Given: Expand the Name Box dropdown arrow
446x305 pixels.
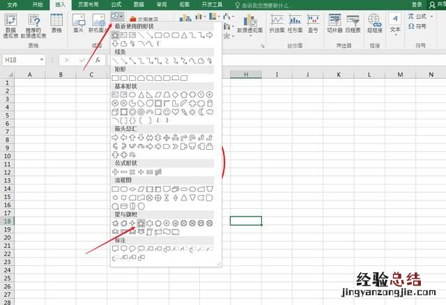Looking at the screenshot, I should coord(42,60).
